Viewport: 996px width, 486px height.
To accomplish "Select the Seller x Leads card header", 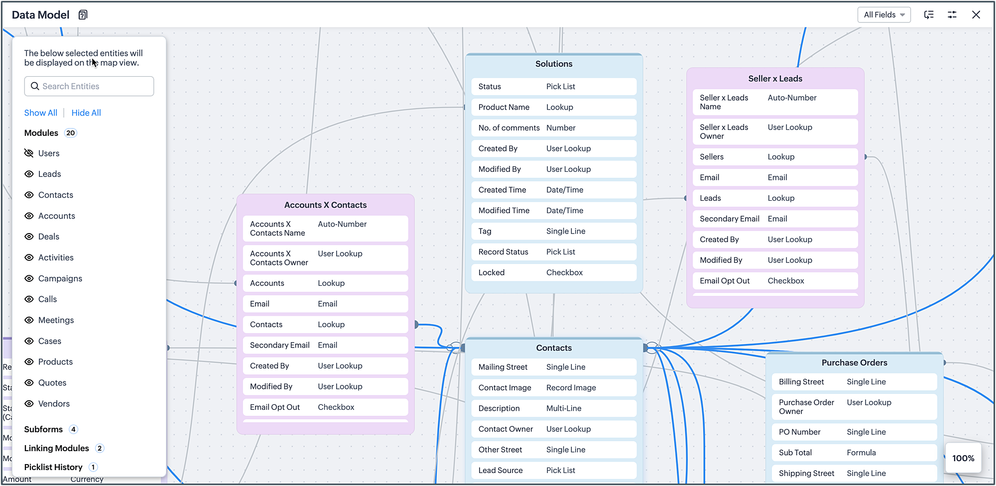I will click(x=775, y=78).
